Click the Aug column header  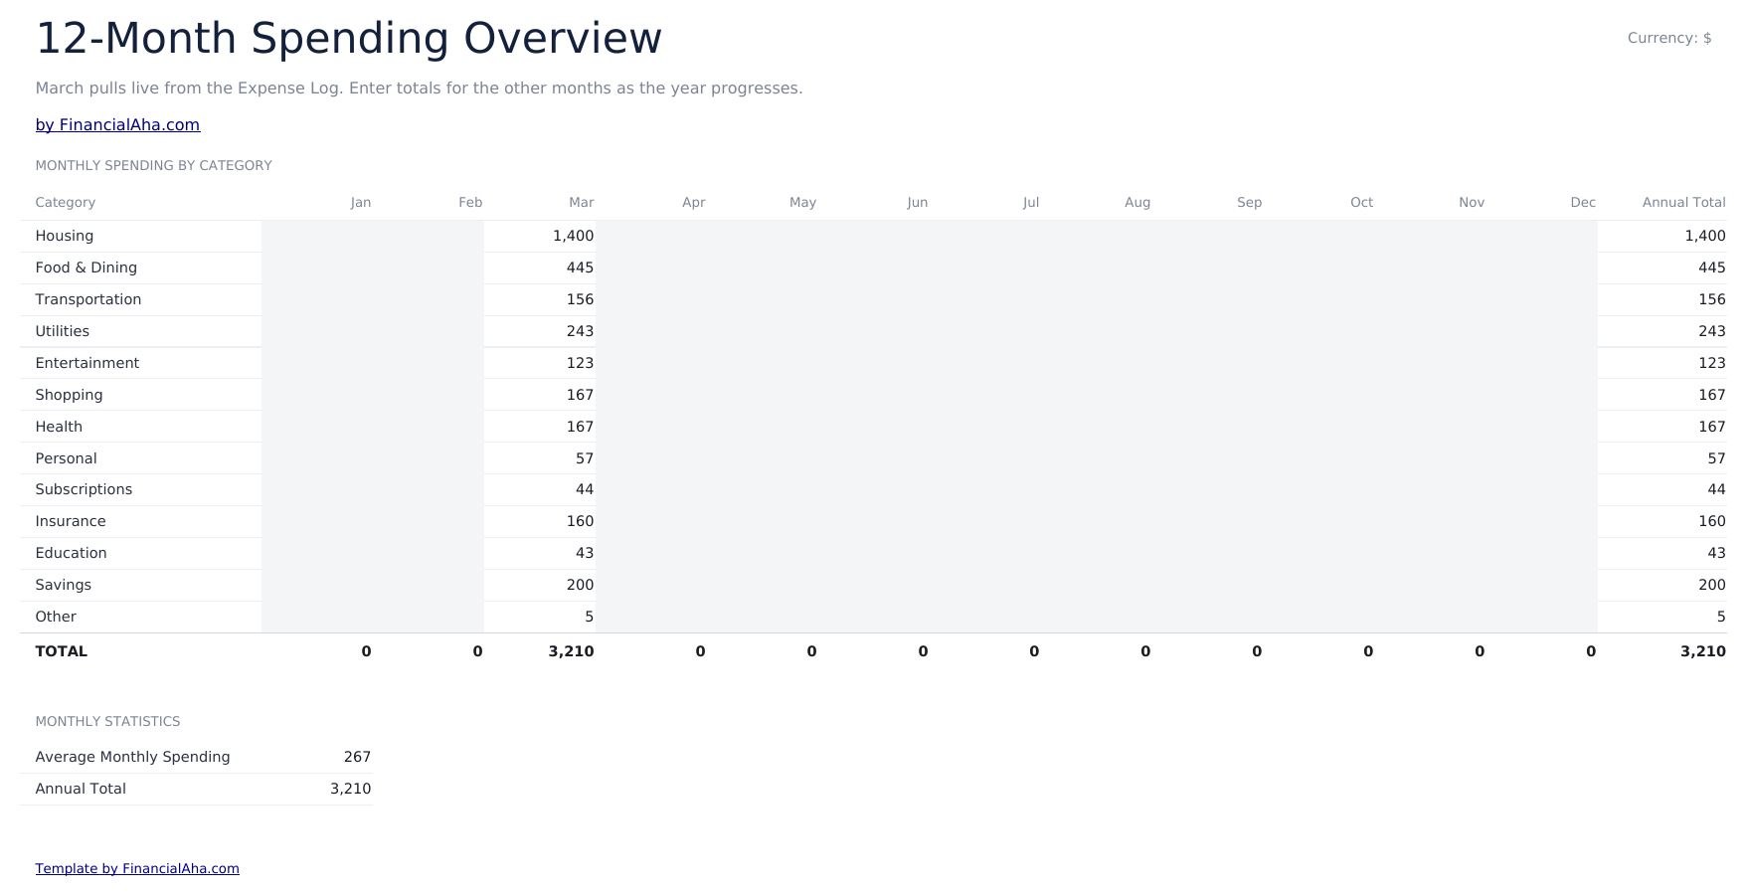[1137, 202]
